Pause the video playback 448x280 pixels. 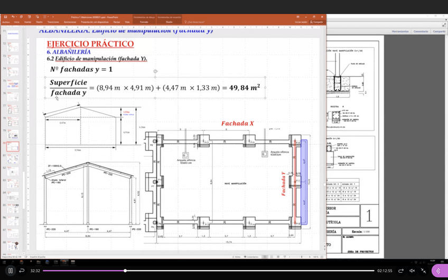pyautogui.click(x=10, y=270)
